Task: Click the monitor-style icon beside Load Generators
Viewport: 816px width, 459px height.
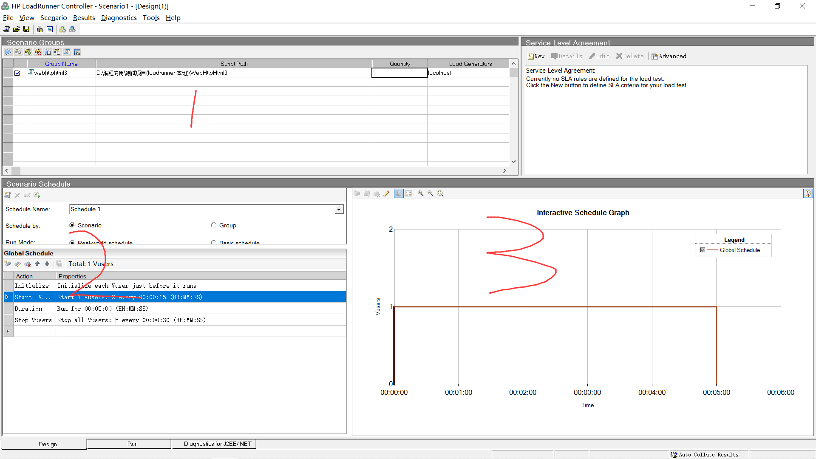Action: pyautogui.click(x=50, y=29)
